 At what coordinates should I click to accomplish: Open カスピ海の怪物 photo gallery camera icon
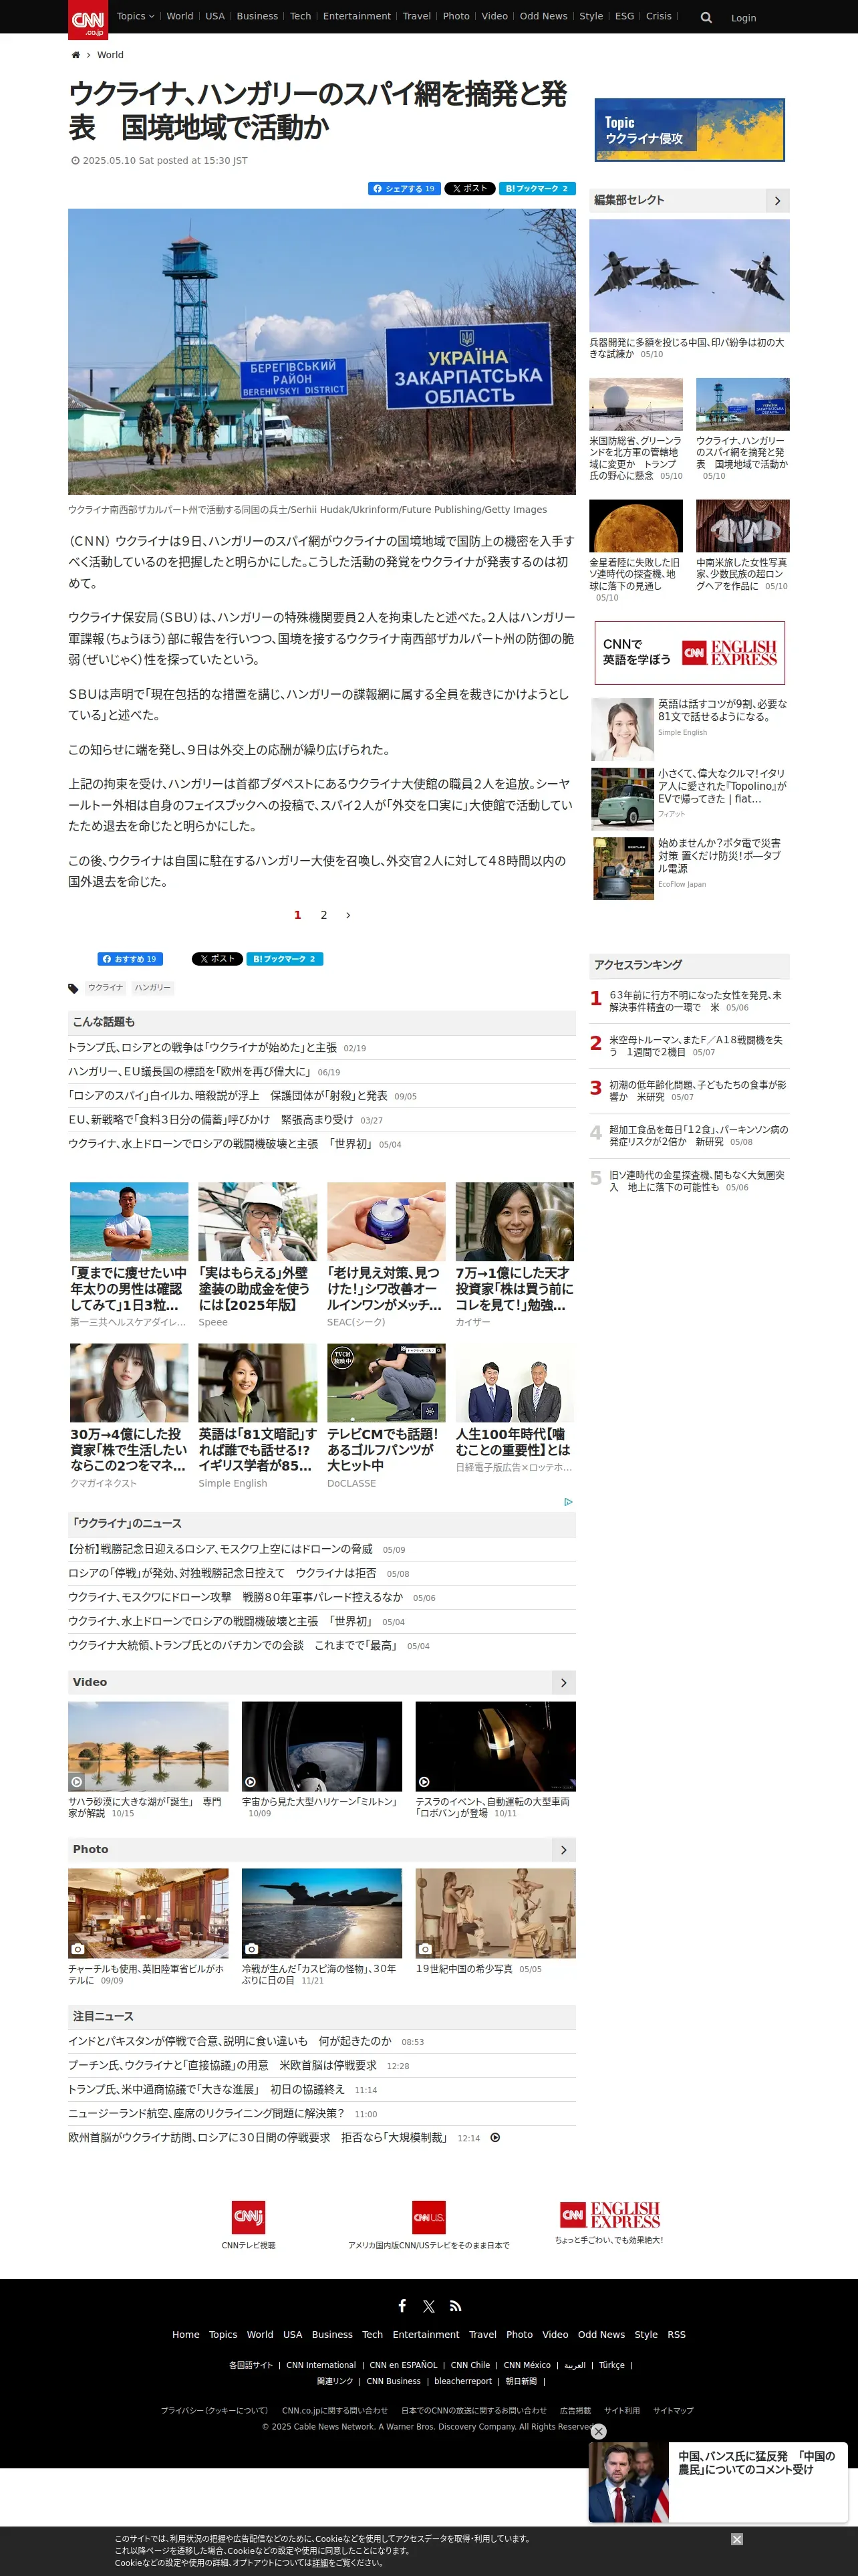click(252, 1949)
